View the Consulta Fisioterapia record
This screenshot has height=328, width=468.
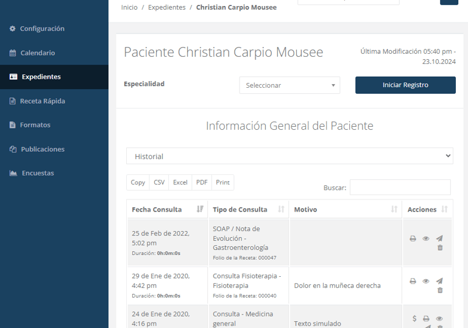click(426, 281)
